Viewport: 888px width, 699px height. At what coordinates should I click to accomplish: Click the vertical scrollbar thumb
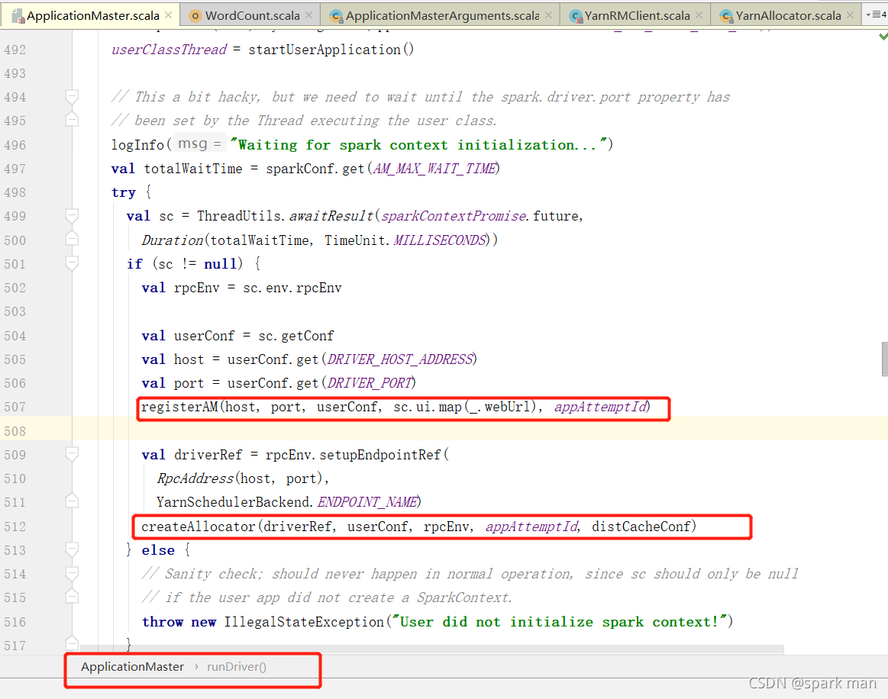(885, 359)
